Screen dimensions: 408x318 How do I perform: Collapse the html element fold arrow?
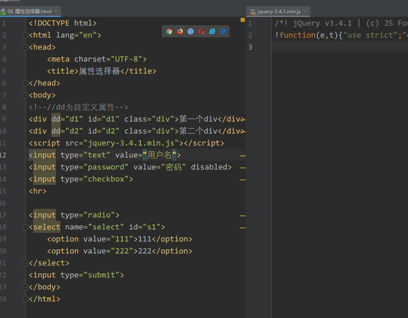click(x=25, y=35)
